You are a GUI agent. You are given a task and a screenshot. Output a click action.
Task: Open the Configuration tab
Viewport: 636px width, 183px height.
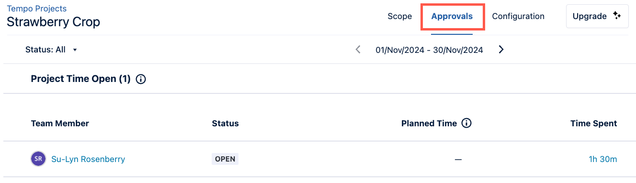click(518, 16)
